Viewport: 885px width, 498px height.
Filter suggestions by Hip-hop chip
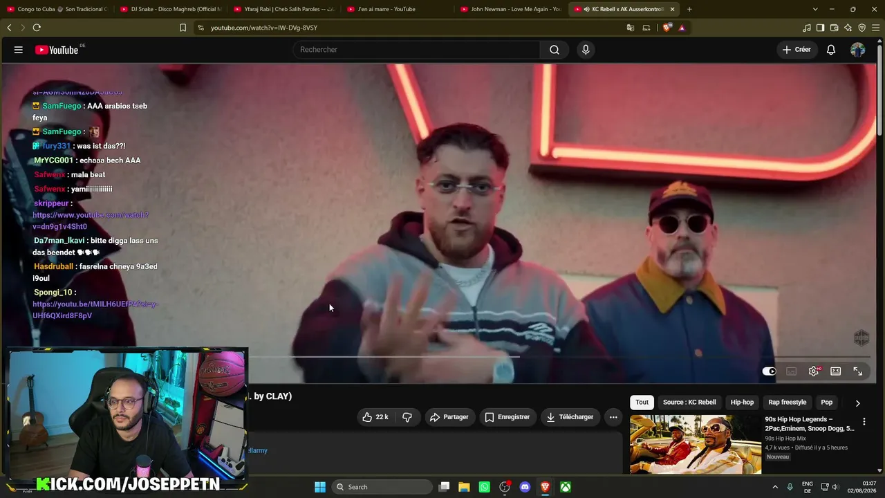pyautogui.click(x=742, y=403)
